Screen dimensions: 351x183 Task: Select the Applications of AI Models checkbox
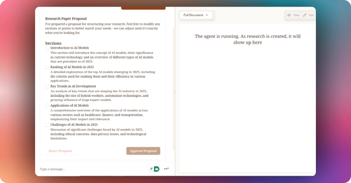pyautogui.click(x=47, y=106)
